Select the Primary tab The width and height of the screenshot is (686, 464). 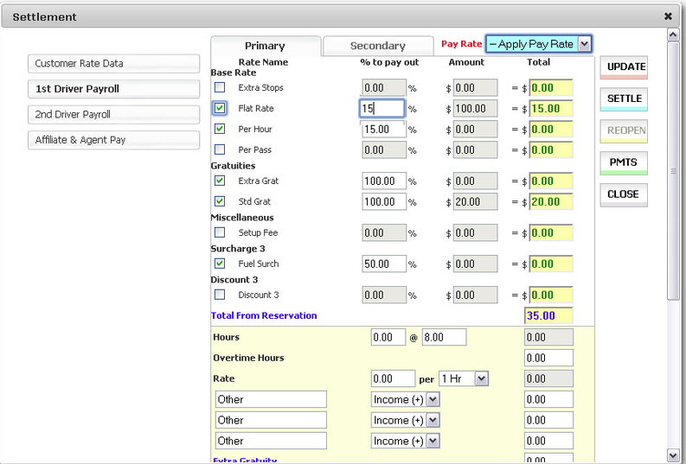click(x=265, y=46)
